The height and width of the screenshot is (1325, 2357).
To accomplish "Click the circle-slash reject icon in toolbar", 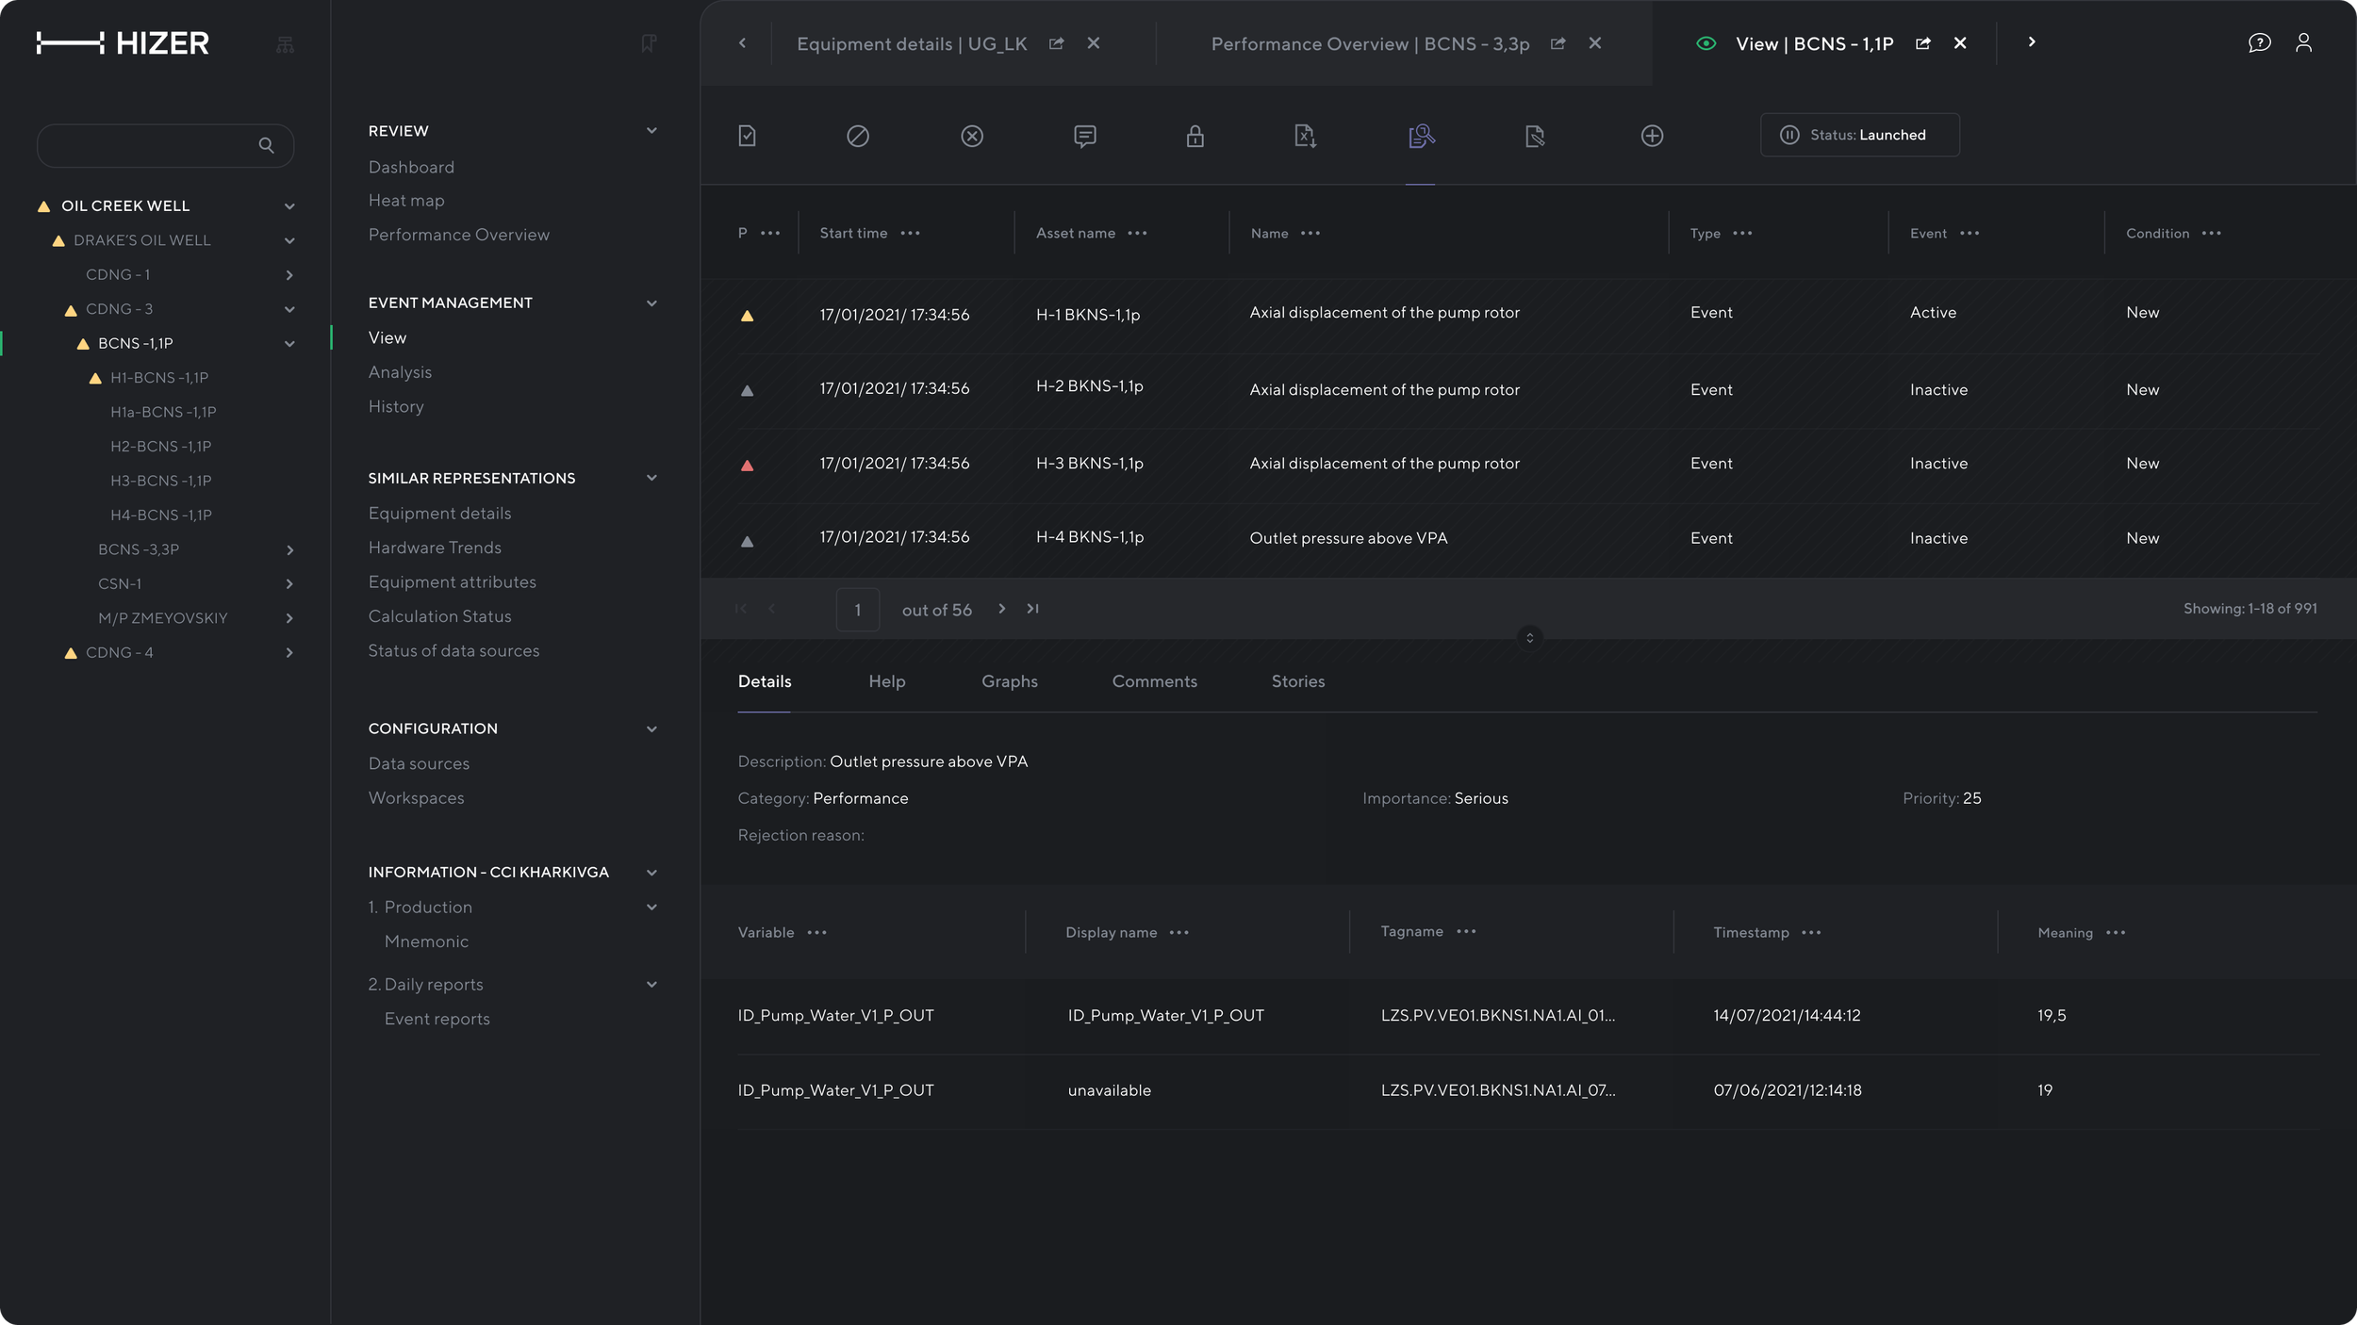I will pyautogui.click(x=857, y=136).
